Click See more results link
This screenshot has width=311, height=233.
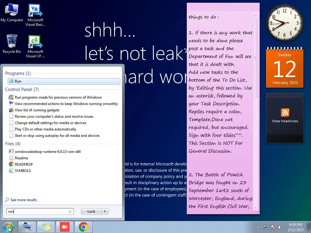click(24, 200)
